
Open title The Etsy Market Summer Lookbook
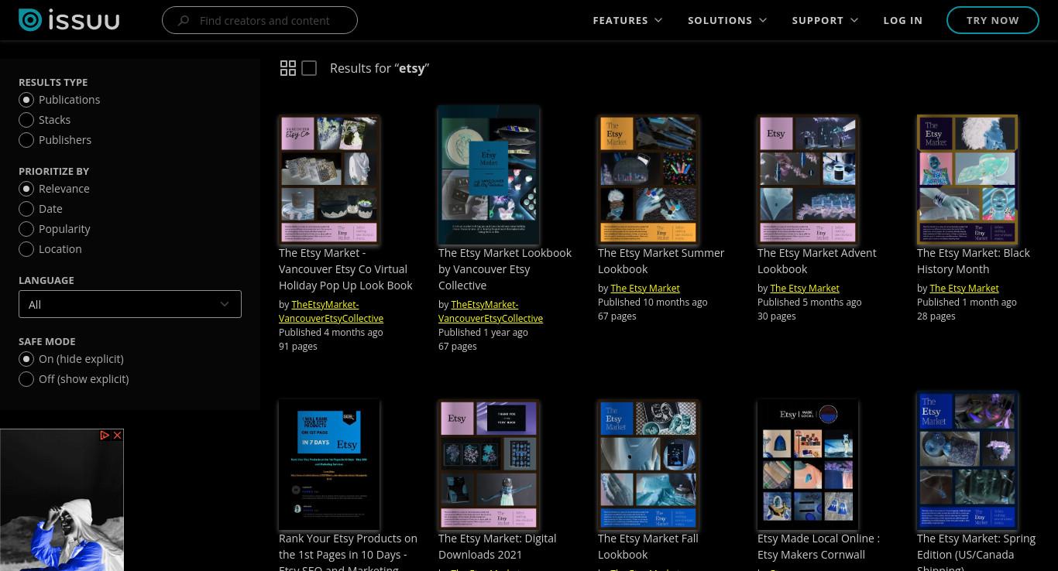click(661, 261)
